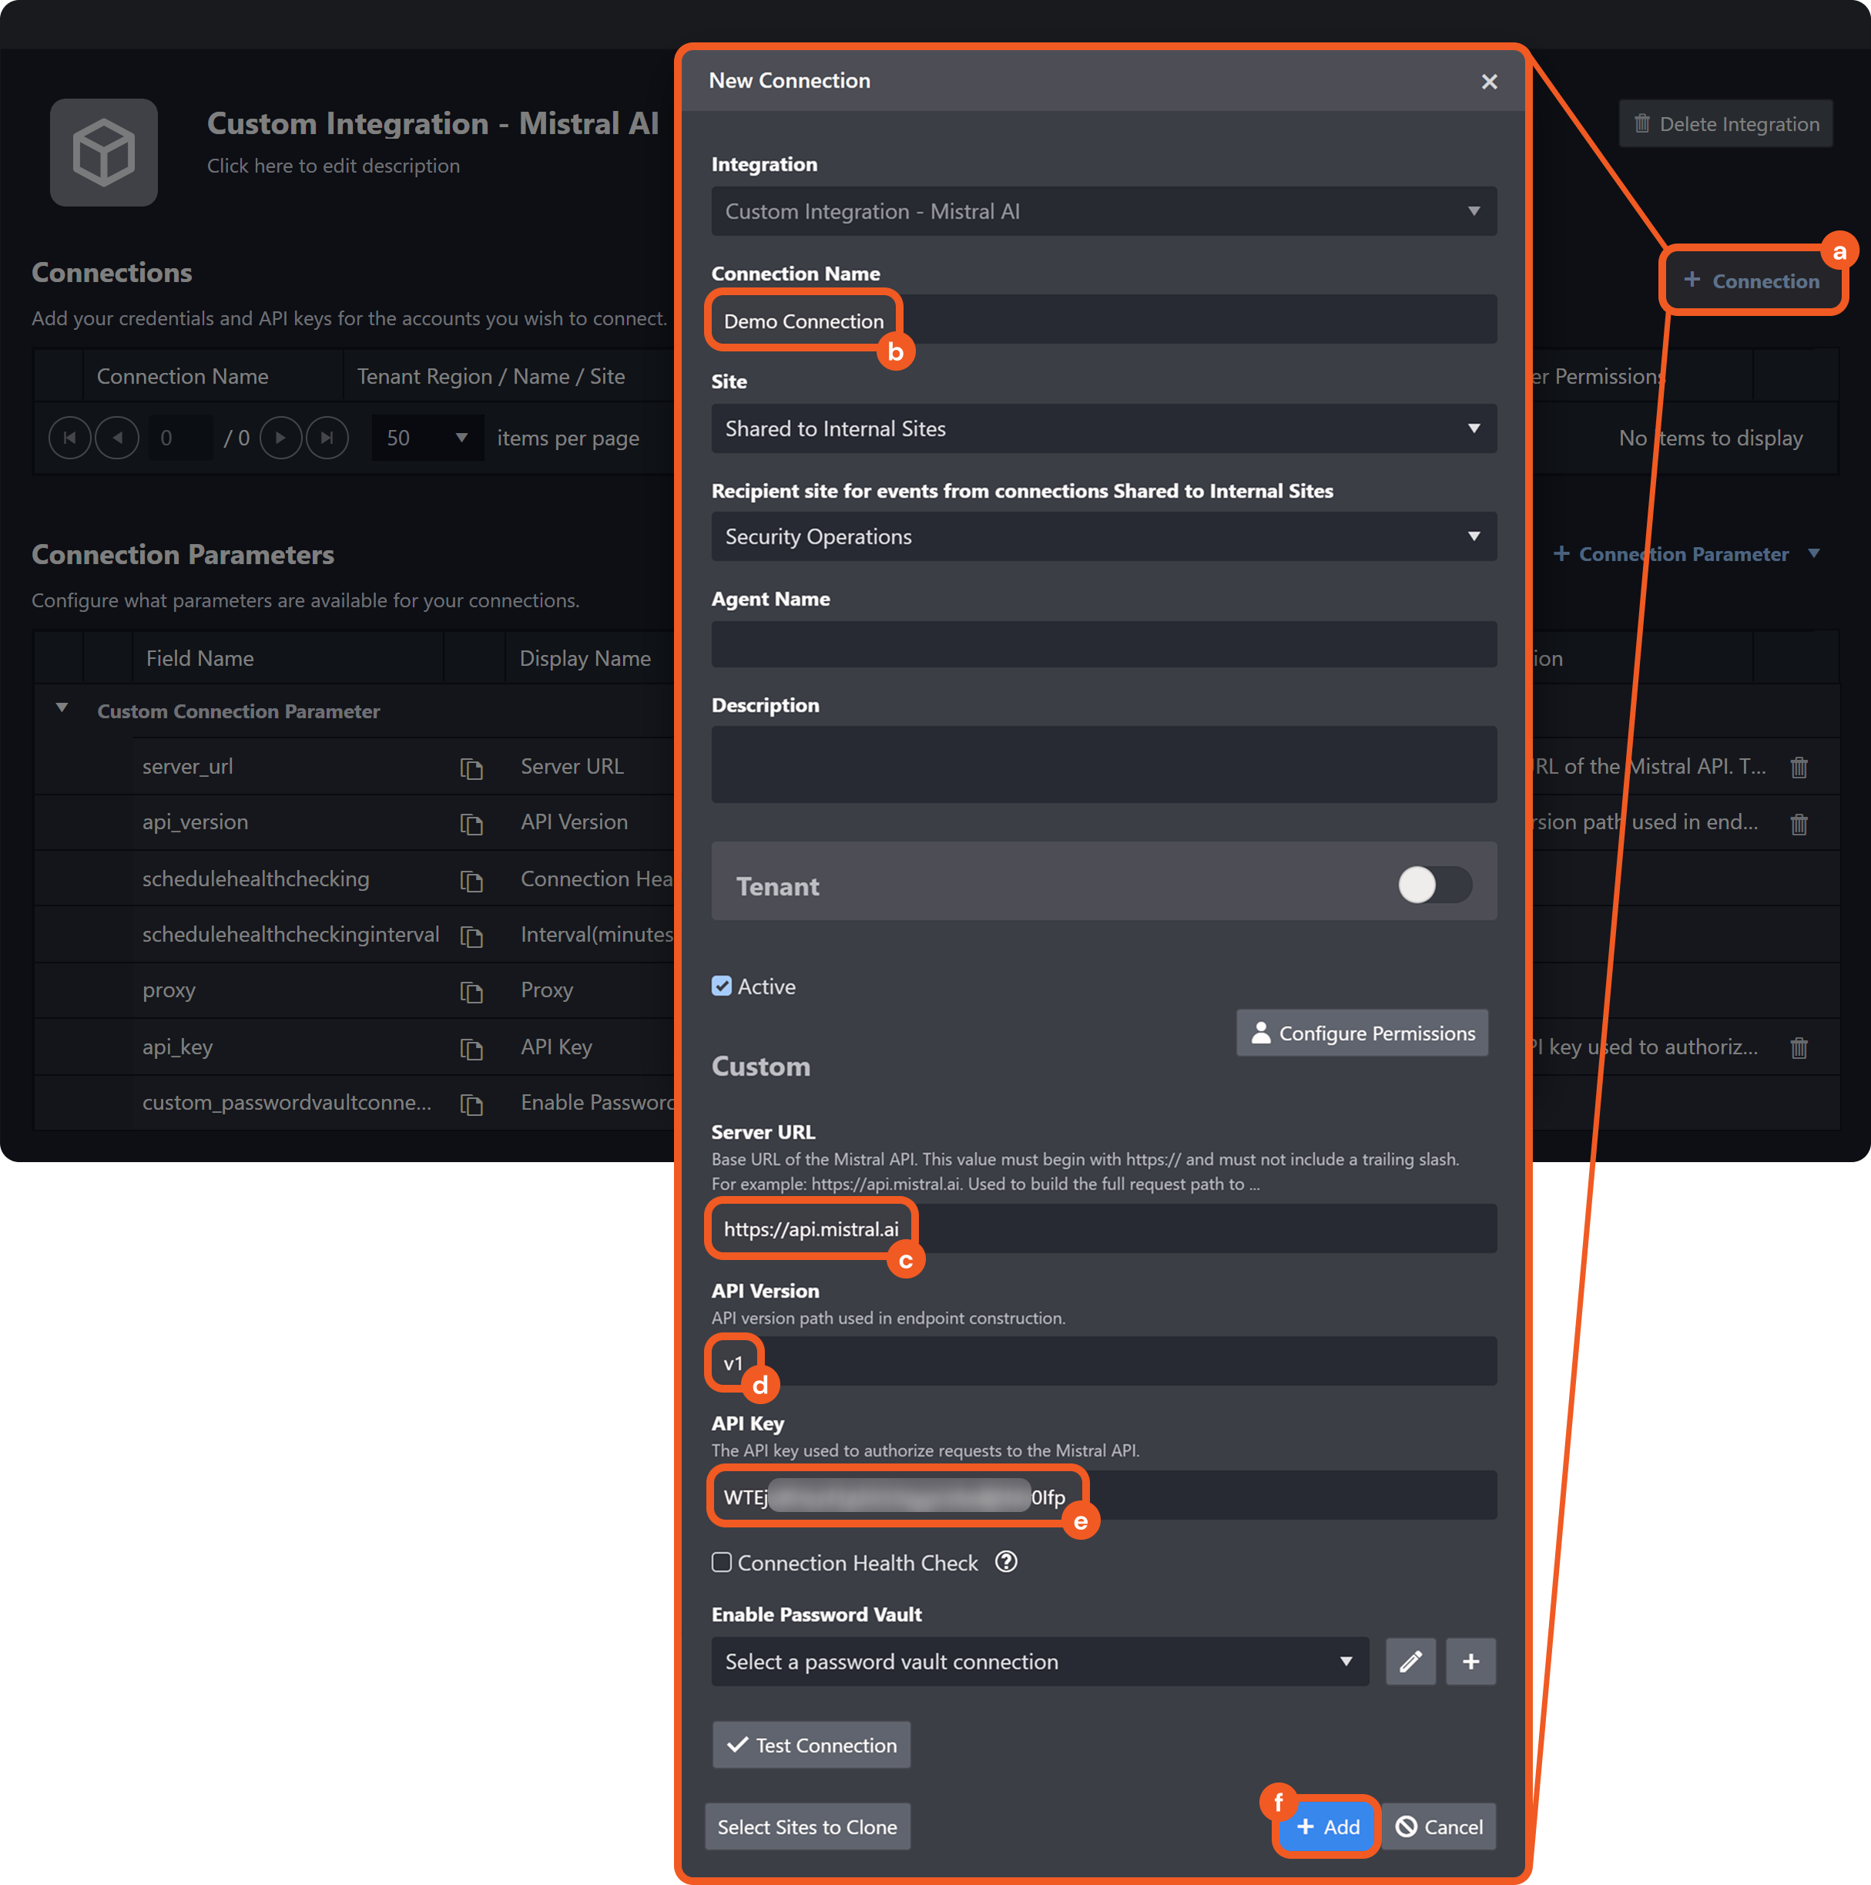Enable the Connection Health Check checkbox

(x=722, y=1562)
